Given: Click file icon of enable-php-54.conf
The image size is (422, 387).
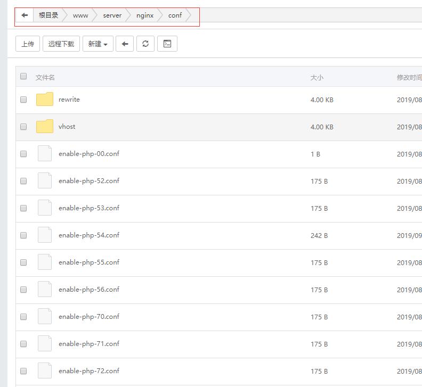Looking at the screenshot, I should [x=45, y=235].
